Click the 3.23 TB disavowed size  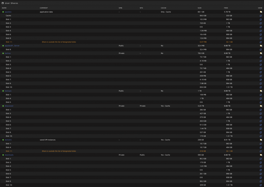(x=201, y=106)
